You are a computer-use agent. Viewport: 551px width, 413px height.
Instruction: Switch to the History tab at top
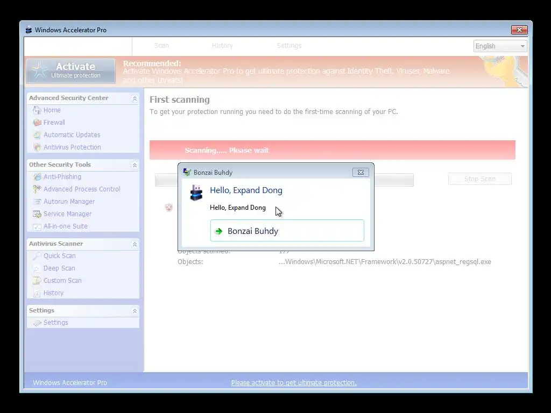[222, 46]
